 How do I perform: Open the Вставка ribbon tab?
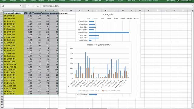coord(23,1)
